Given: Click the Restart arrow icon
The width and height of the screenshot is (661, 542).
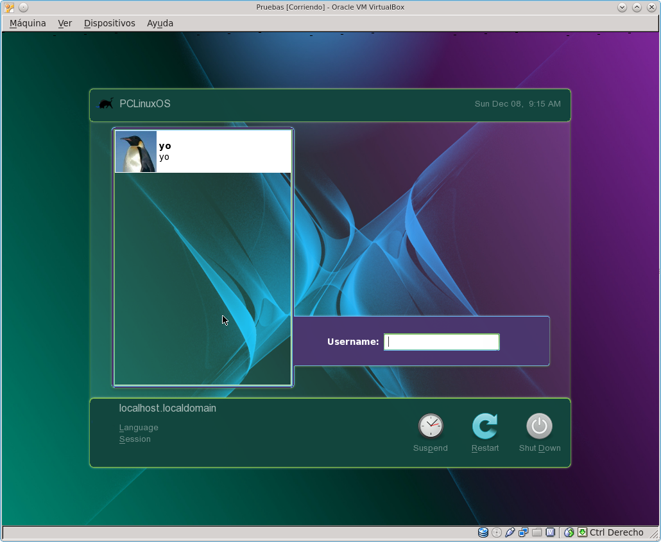Looking at the screenshot, I should coord(485,426).
